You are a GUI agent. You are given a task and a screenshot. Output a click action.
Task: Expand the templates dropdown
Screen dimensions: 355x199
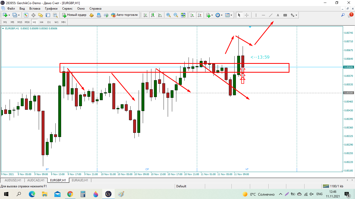(x=231, y=15)
